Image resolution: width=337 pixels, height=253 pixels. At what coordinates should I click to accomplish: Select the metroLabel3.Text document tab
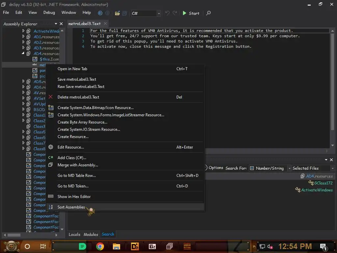(x=85, y=24)
